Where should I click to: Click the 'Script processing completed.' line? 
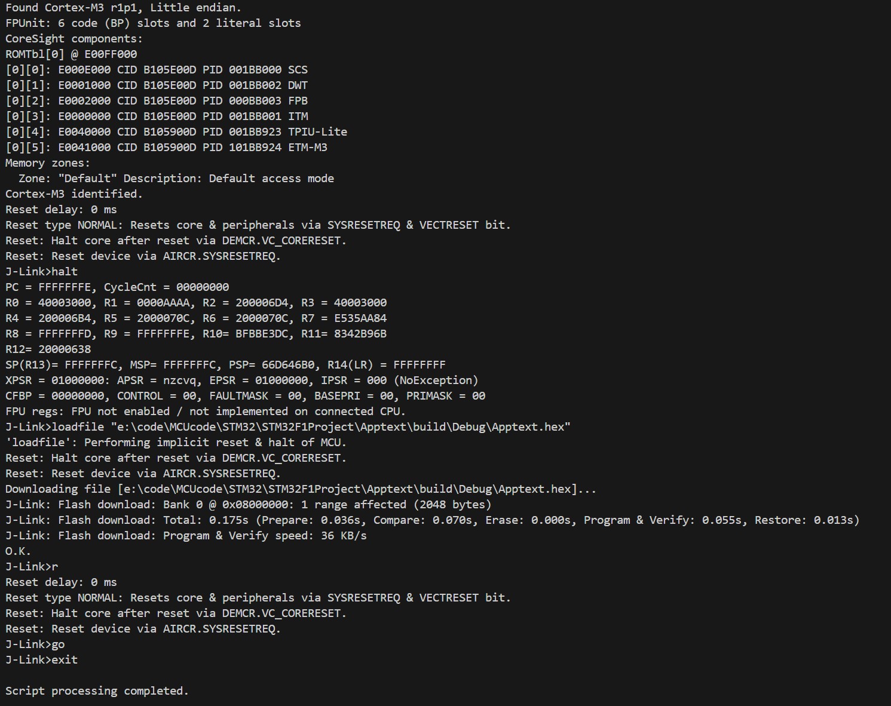click(97, 691)
